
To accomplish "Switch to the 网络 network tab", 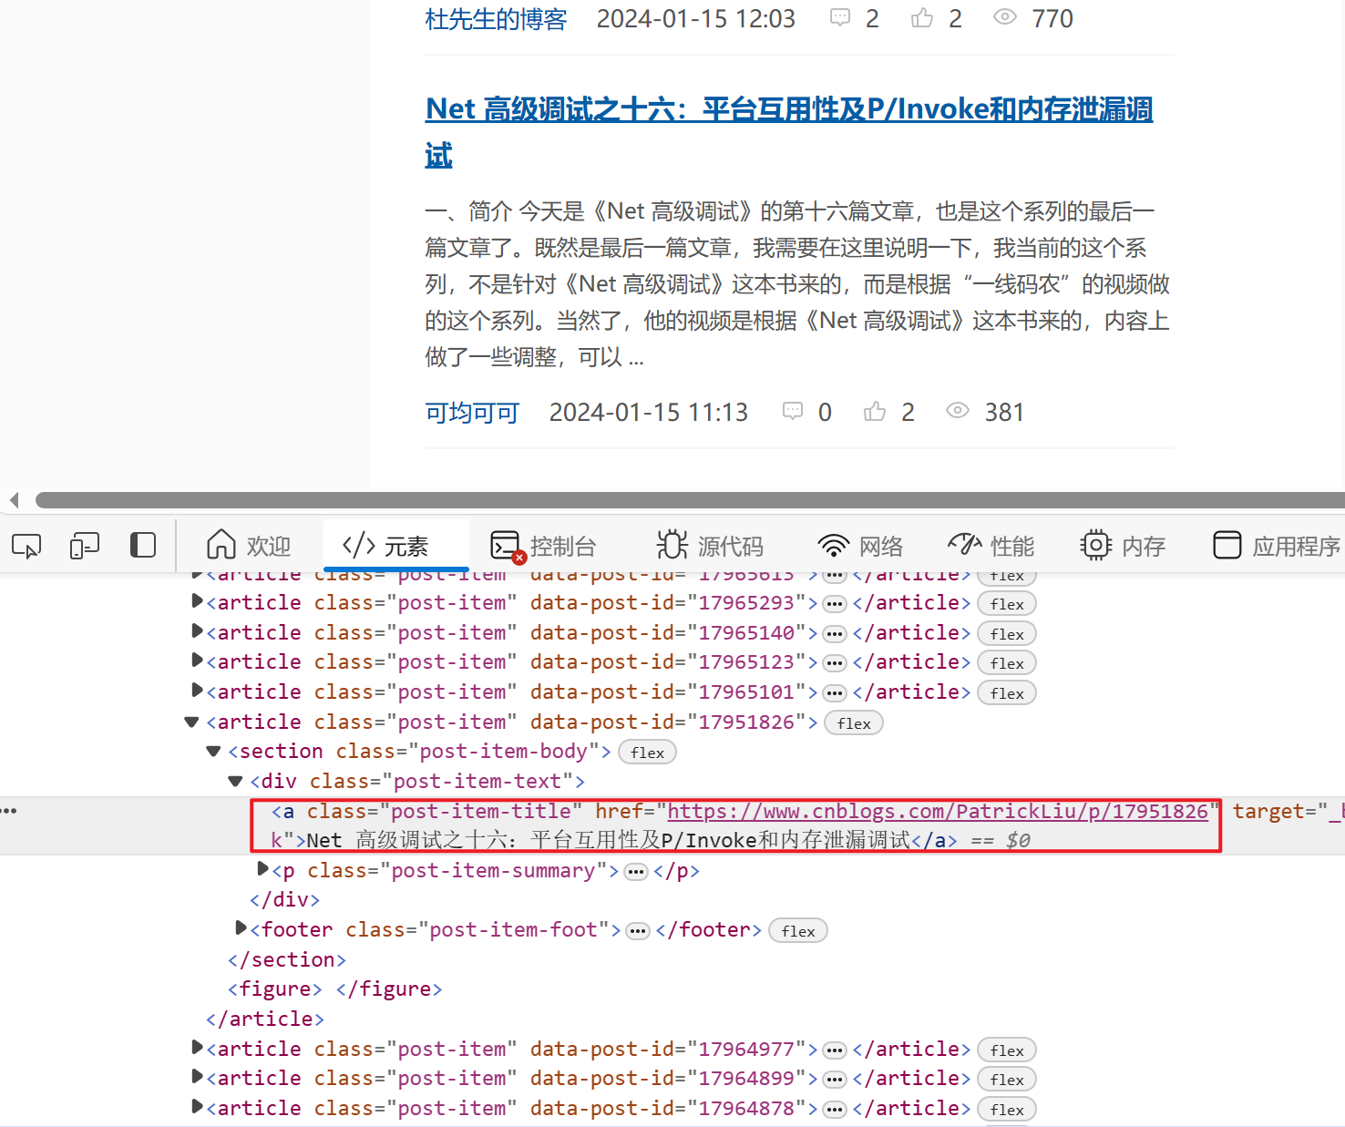I will (860, 546).
